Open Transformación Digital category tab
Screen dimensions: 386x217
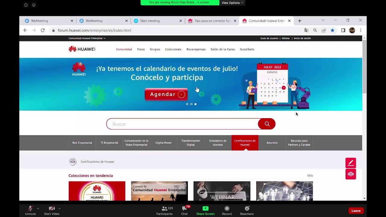coord(191,143)
